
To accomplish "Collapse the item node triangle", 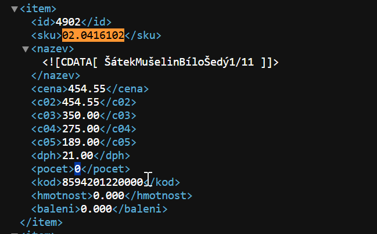I will pyautogui.click(x=15, y=9).
